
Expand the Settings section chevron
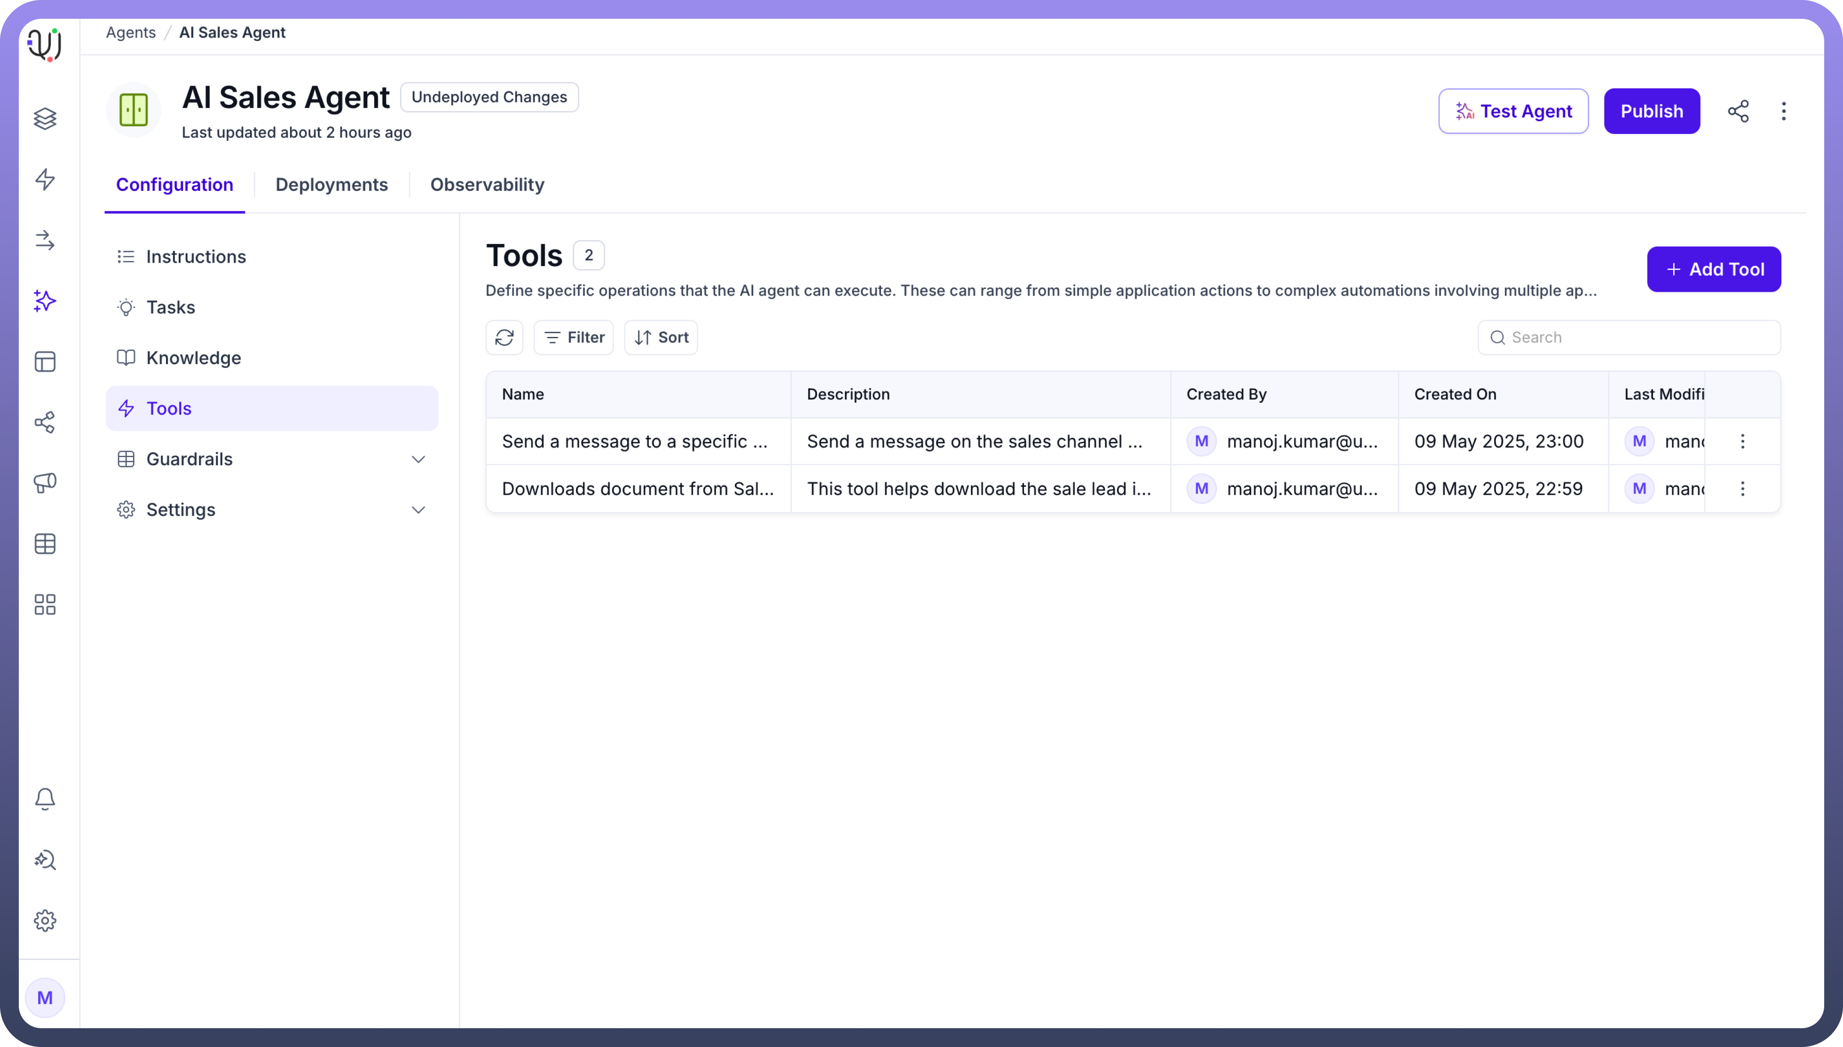tap(418, 510)
